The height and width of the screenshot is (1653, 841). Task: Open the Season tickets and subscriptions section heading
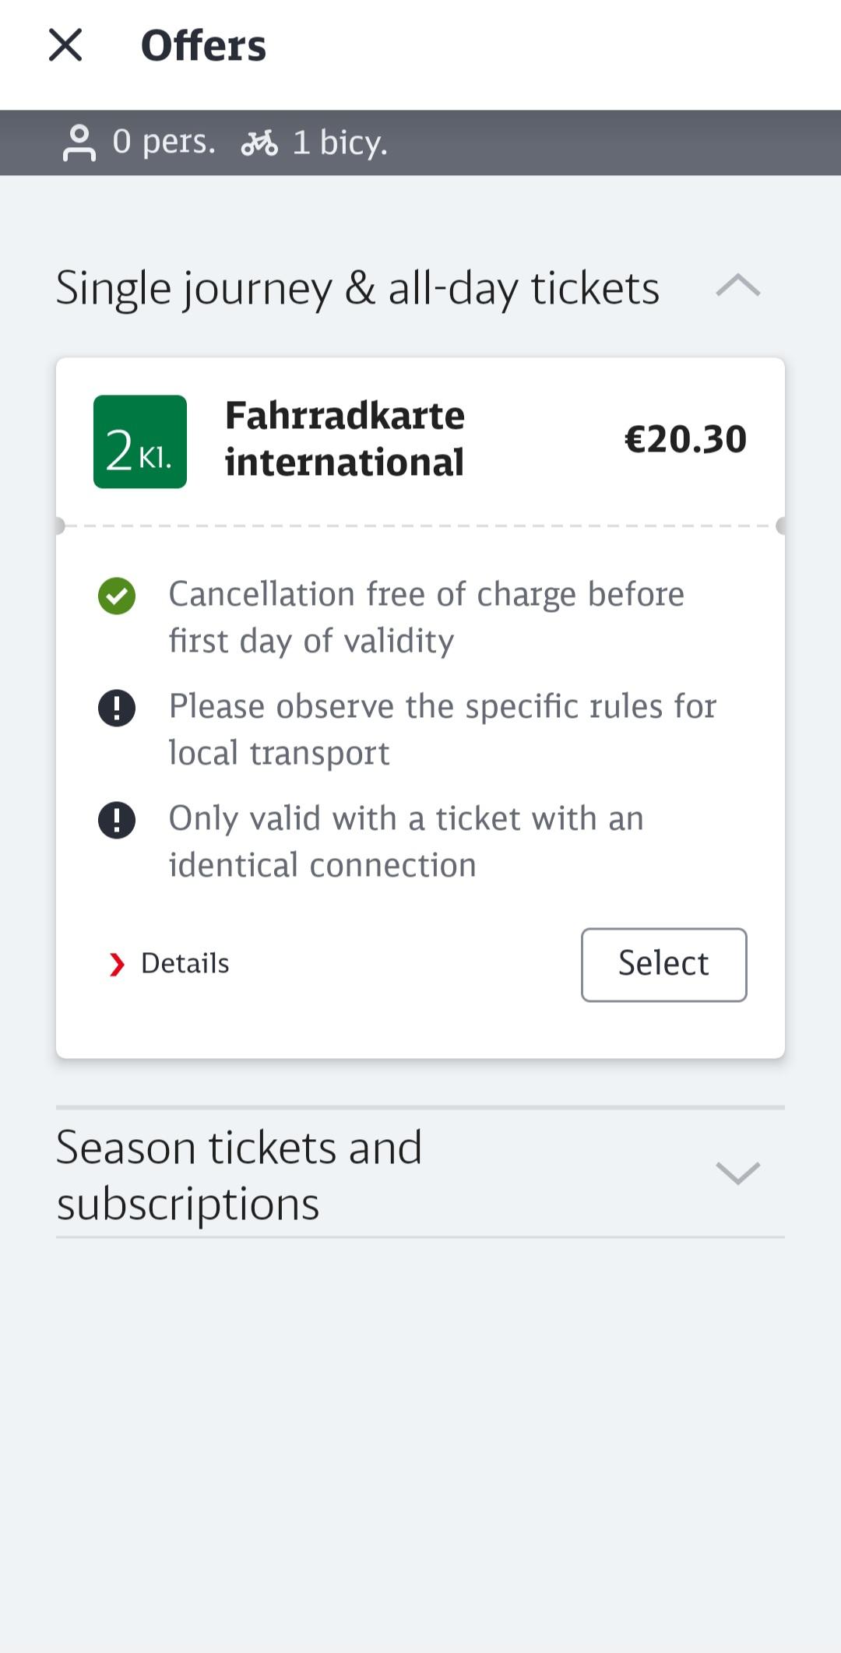[x=239, y=1175]
